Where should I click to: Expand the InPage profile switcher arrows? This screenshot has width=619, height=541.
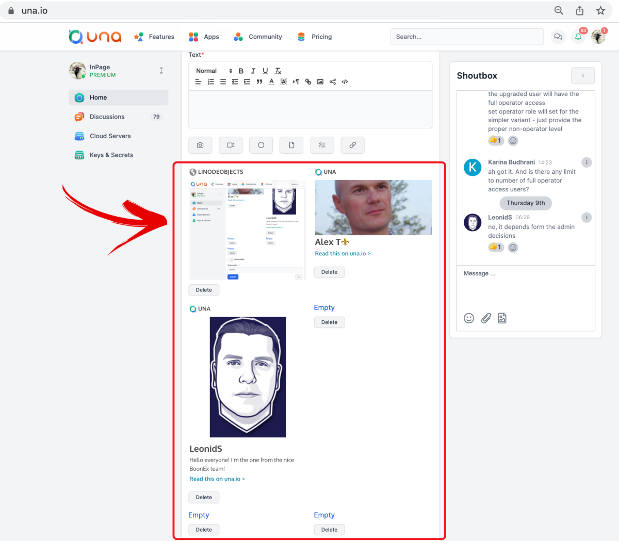[x=161, y=71]
